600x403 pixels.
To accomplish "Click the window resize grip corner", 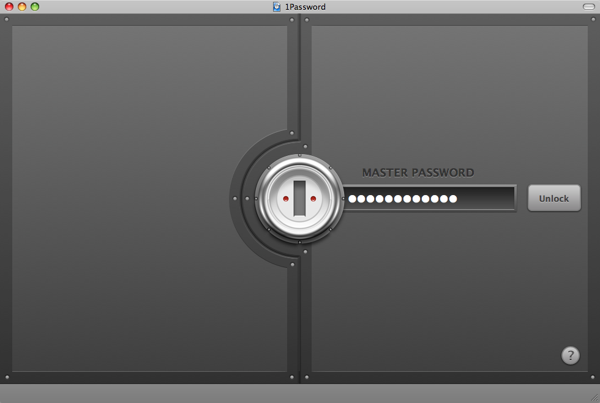I will click(x=594, y=397).
